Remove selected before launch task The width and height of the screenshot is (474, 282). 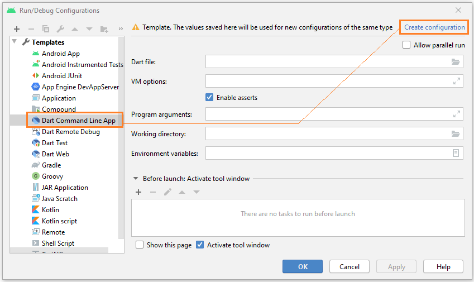(x=153, y=192)
